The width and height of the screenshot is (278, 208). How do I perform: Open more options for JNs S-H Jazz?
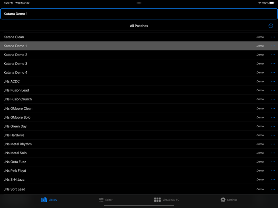point(273,180)
